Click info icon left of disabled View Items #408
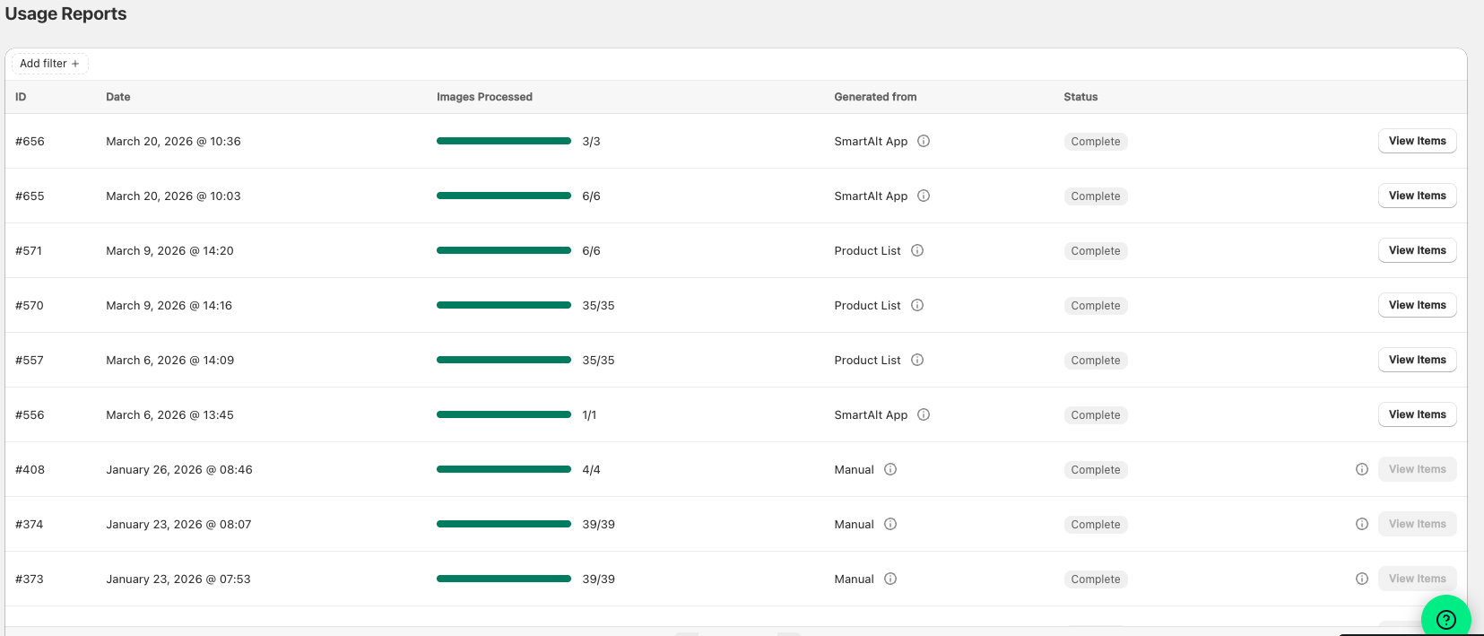This screenshot has height=636, width=1484. pos(1362,469)
